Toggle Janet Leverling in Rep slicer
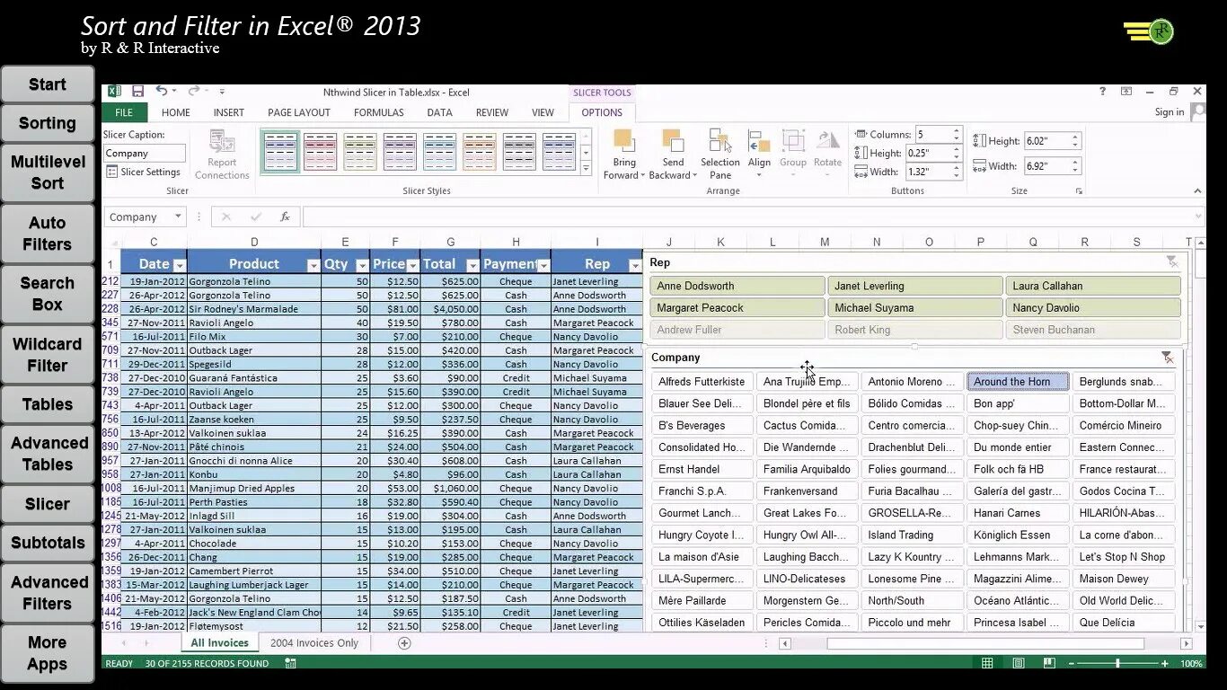 pyautogui.click(x=914, y=286)
